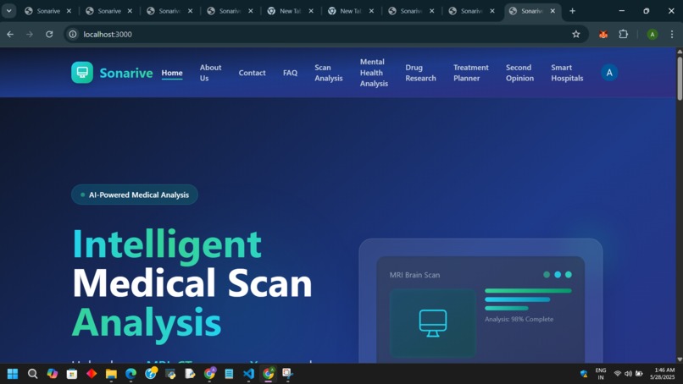
Task: Click the page vertical scrollbar thumb
Action: [680, 79]
